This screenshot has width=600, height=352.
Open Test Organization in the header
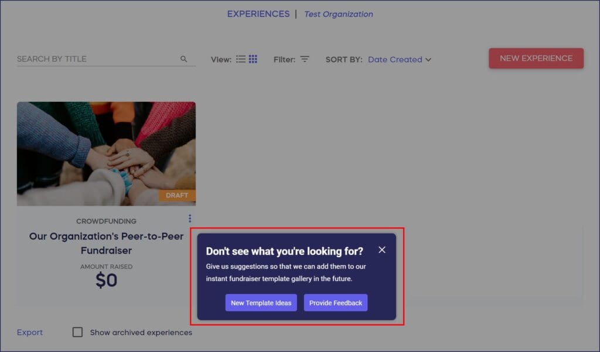click(339, 14)
